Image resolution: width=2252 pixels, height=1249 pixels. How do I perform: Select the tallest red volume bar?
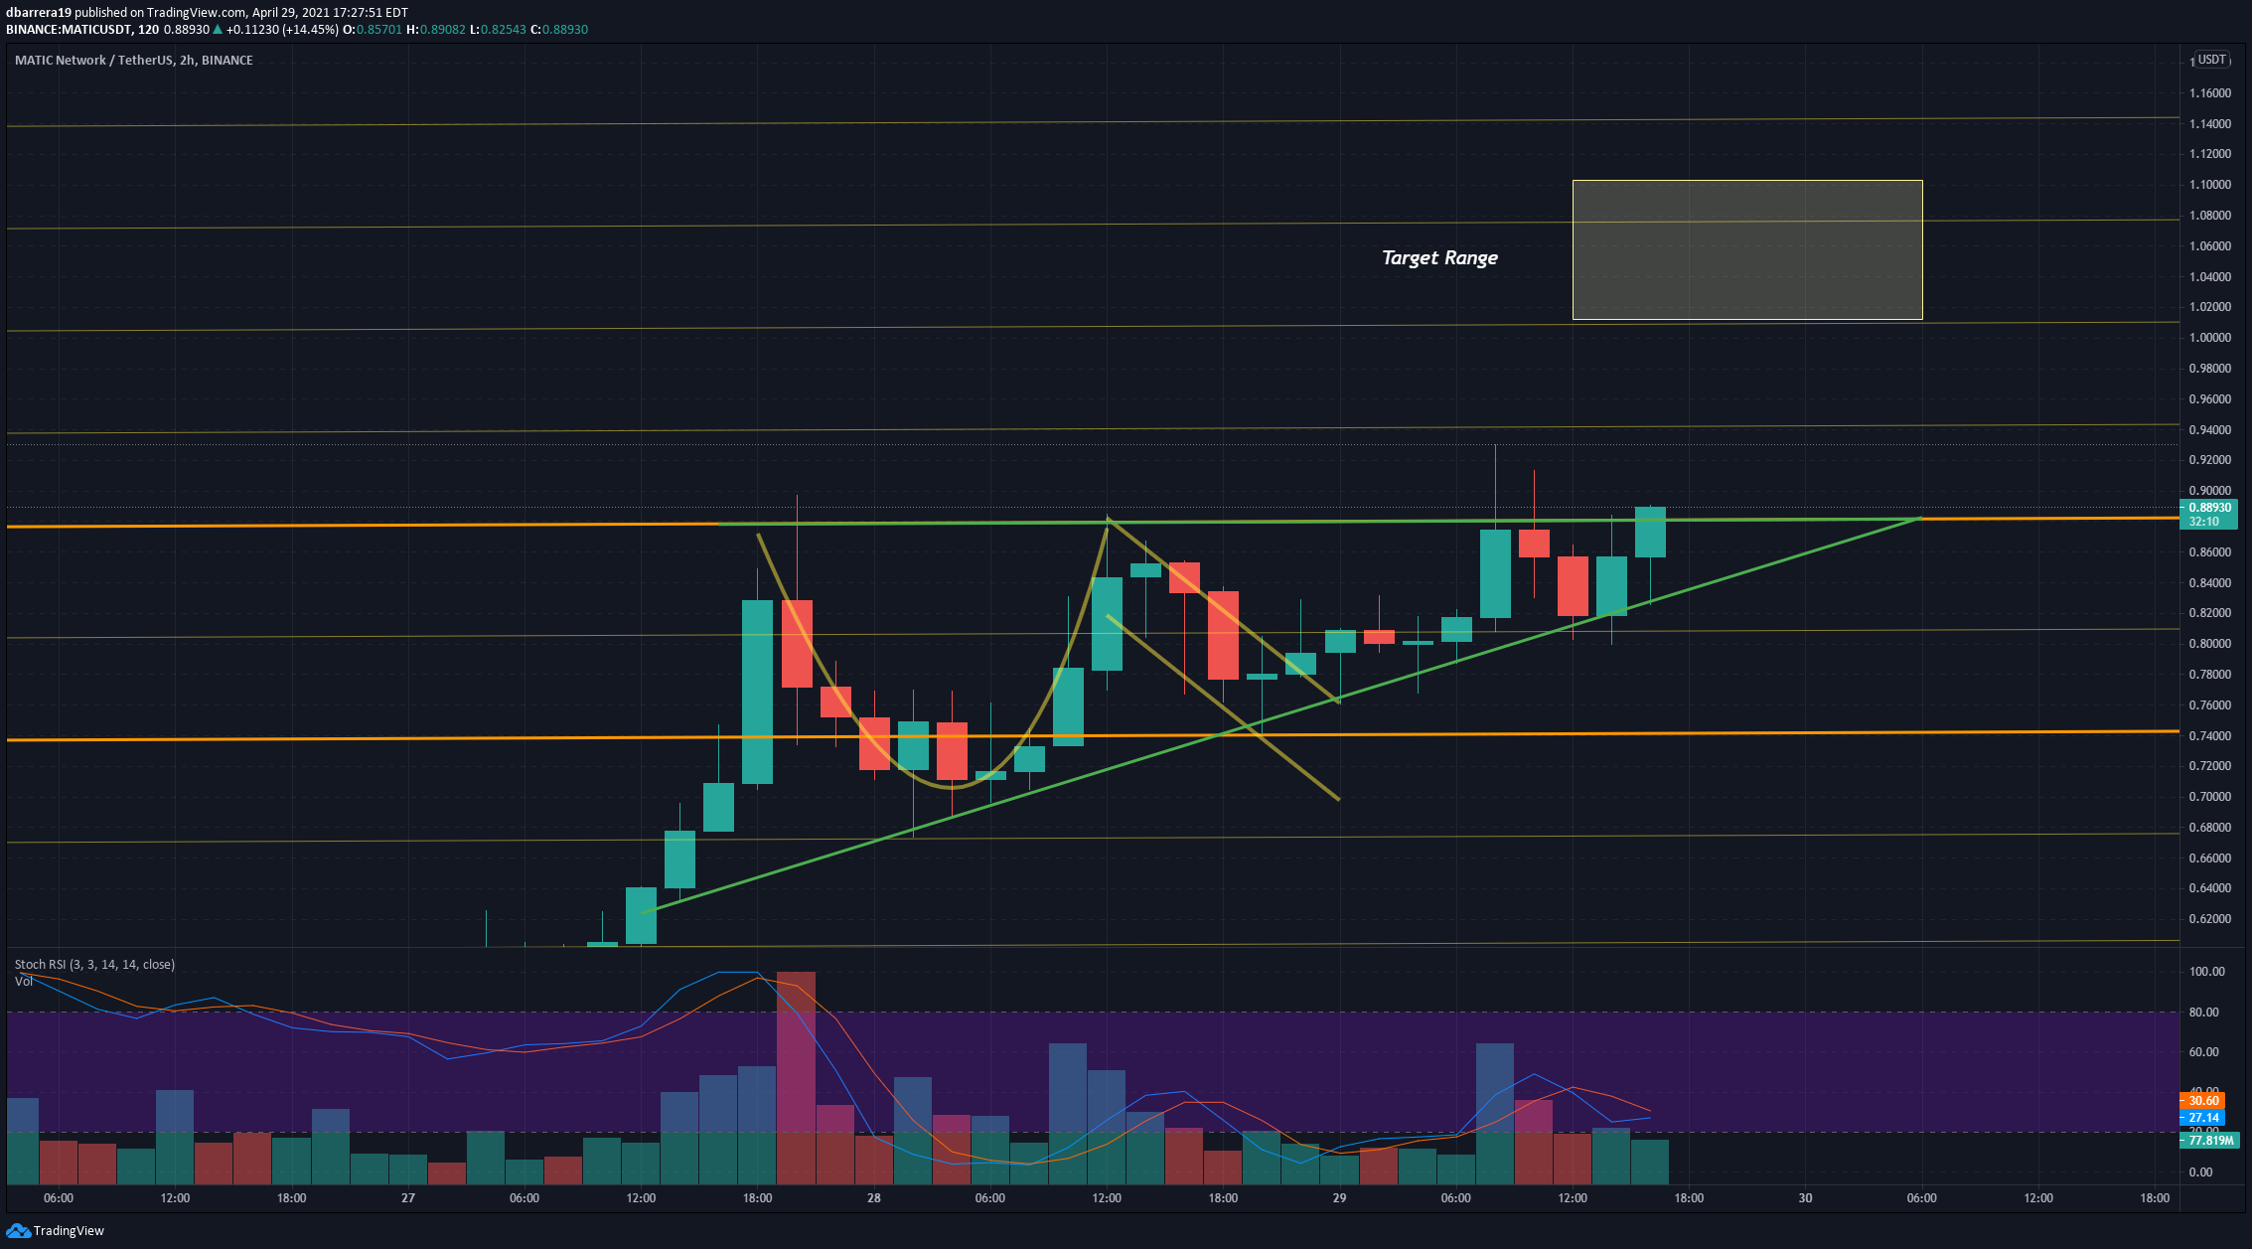point(796,1078)
